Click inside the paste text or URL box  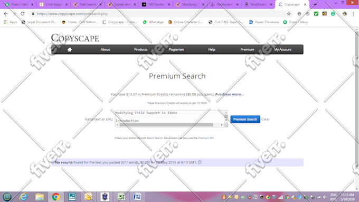(x=169, y=116)
